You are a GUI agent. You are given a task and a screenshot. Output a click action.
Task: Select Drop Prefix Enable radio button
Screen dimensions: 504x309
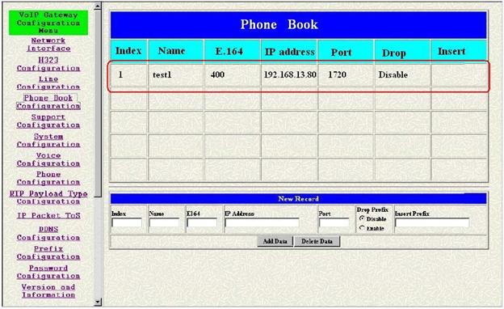click(x=362, y=228)
